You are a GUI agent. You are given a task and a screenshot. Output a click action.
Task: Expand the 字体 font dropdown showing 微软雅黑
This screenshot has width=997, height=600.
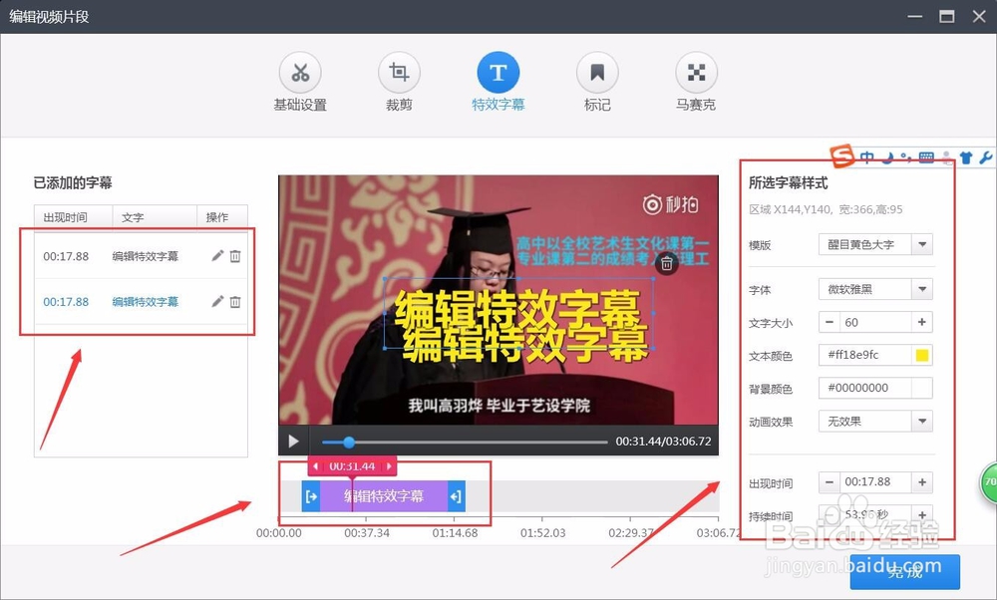tap(923, 288)
